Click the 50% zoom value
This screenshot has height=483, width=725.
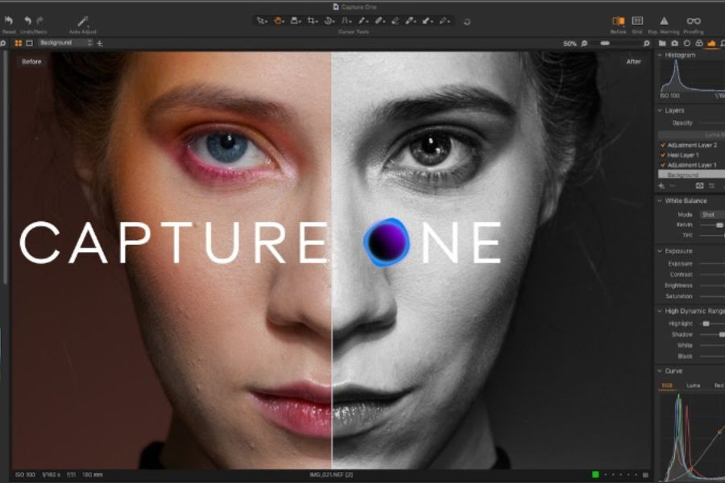(x=570, y=43)
